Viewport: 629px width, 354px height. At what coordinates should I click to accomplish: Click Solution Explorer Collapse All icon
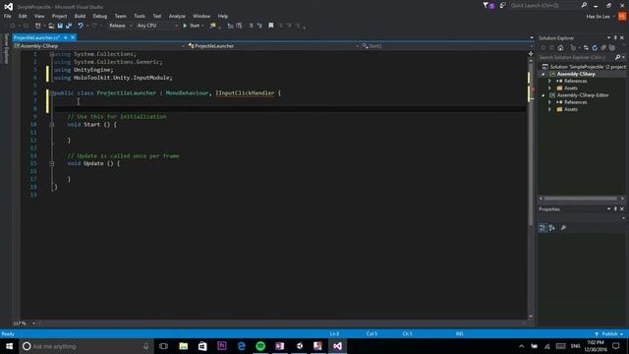coord(603,48)
